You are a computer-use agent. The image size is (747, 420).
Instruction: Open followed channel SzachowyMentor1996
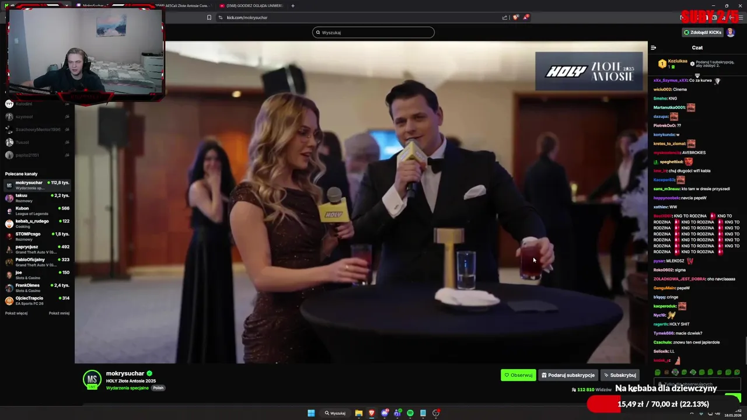pos(37,129)
